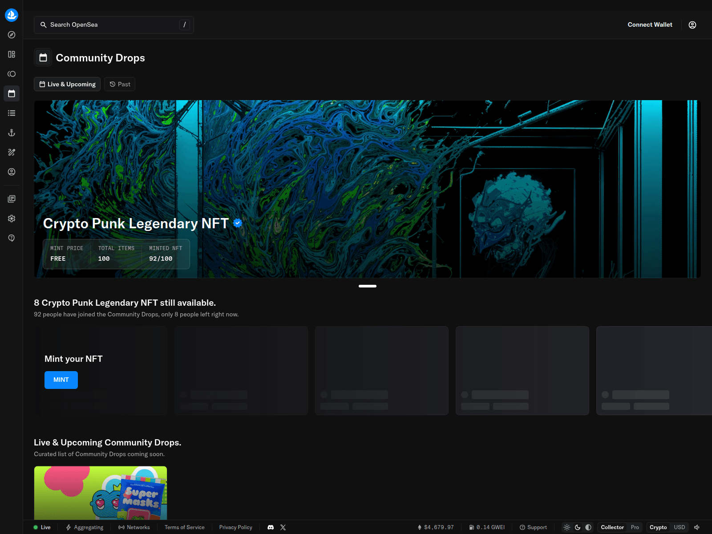
Task: Select Crypto currency display
Action: (658, 527)
